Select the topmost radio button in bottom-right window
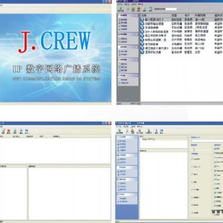 coord(192,159)
